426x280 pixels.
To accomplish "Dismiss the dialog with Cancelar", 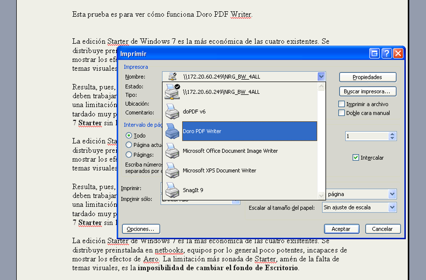I will (383, 229).
